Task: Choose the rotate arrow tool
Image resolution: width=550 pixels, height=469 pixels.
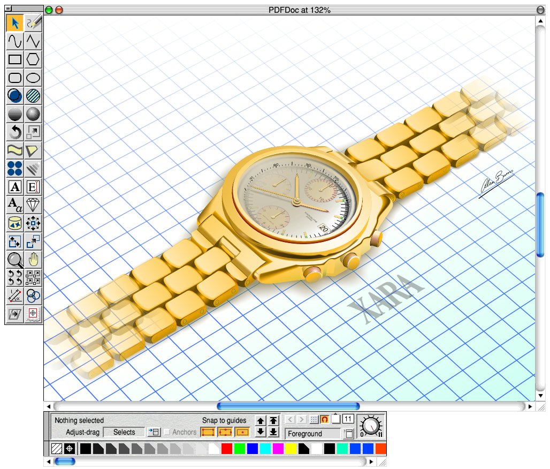Action: [15, 132]
